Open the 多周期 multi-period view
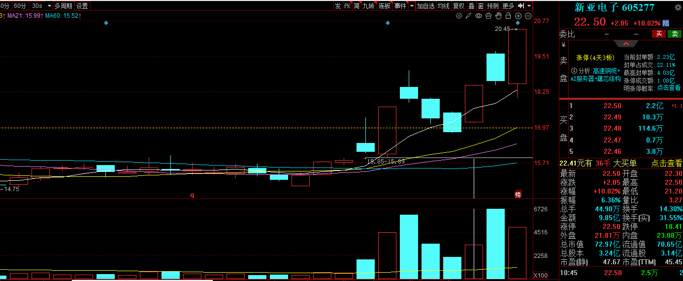 click(x=63, y=6)
